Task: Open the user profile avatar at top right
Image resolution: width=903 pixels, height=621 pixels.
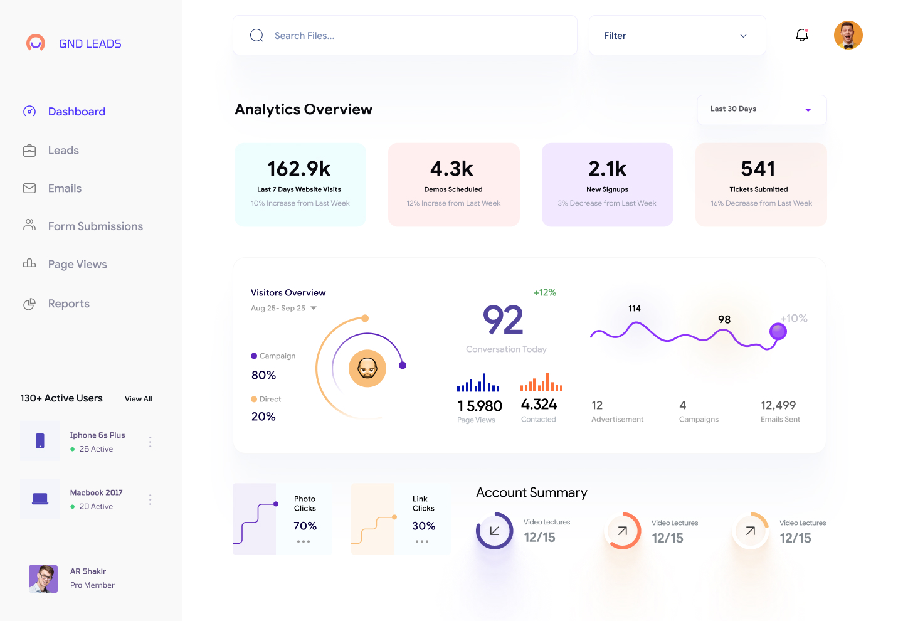Action: pos(848,35)
